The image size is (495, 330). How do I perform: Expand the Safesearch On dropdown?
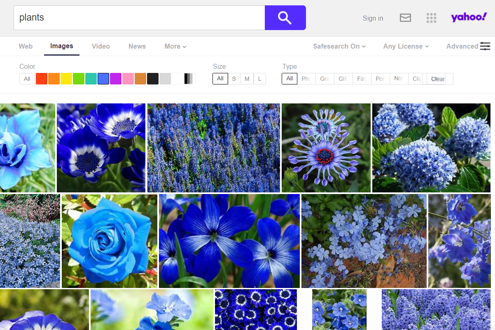[x=339, y=46]
